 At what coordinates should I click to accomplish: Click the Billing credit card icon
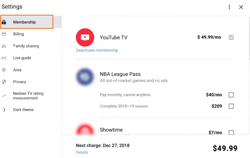tap(4, 34)
